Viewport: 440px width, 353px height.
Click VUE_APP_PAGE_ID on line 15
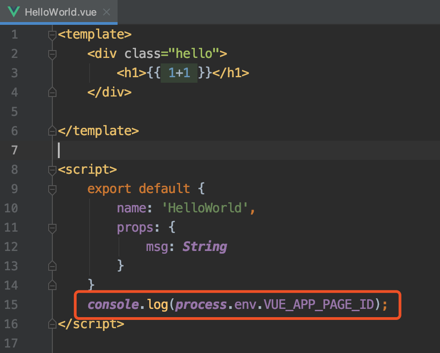tap(319, 305)
